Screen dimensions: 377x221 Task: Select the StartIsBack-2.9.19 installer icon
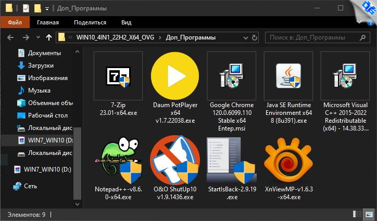click(x=232, y=160)
